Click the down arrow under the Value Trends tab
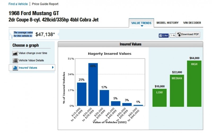The height and width of the screenshot is (133, 212). click(x=142, y=26)
